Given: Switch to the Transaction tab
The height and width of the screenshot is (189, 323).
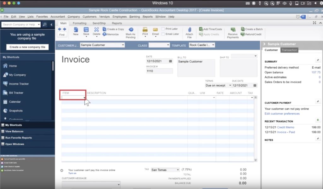Looking at the screenshot, I should tap(289, 50).
